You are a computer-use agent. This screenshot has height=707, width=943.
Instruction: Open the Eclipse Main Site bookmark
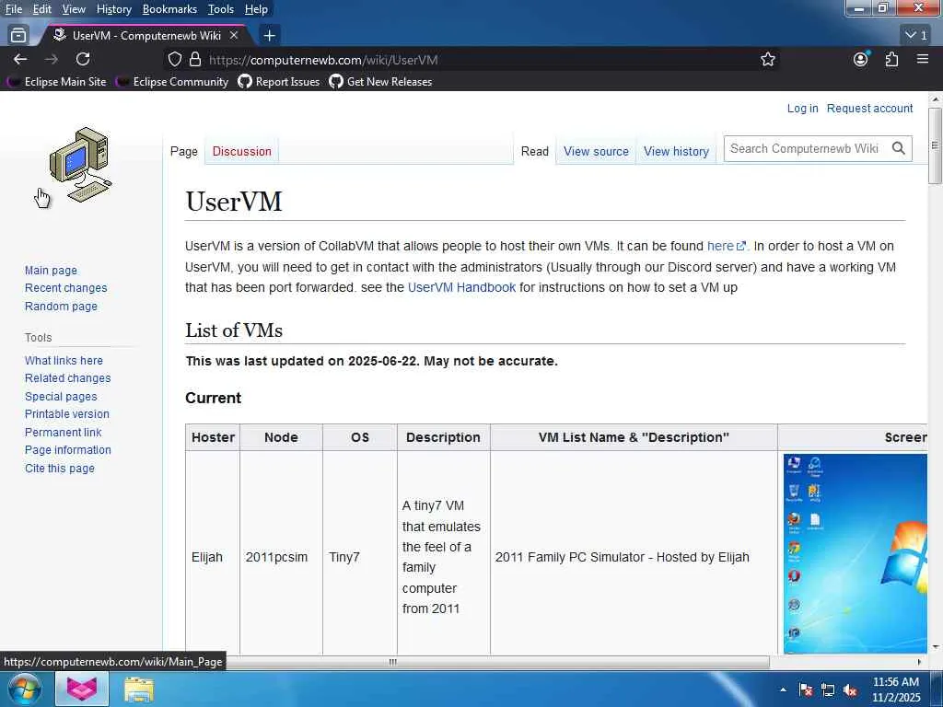coord(57,82)
